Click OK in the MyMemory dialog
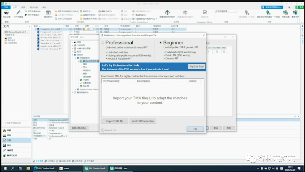305x172 pixels. 195,129
